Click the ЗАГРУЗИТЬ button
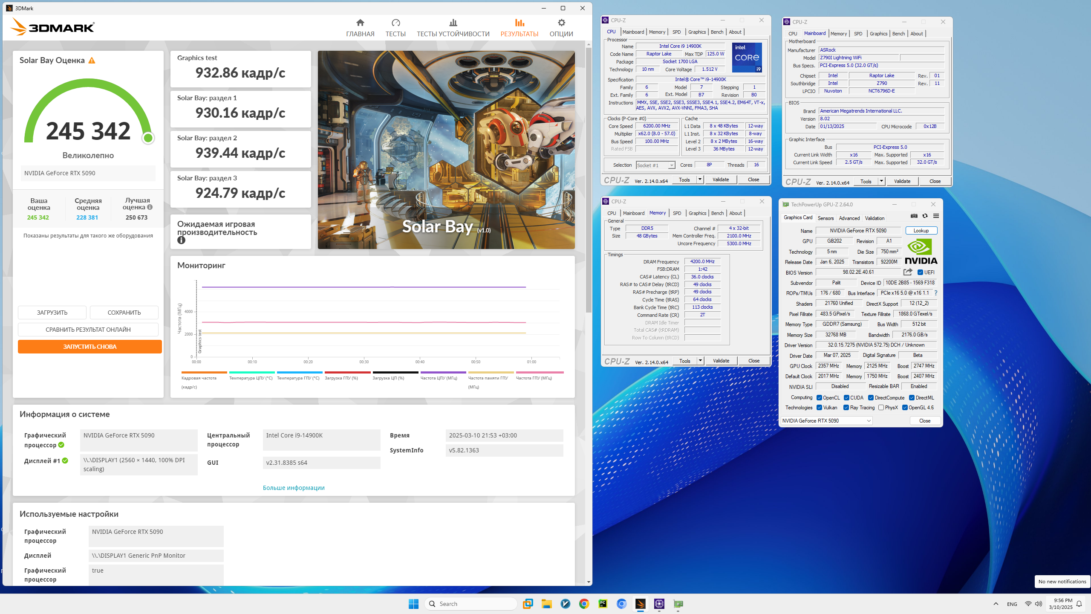Image resolution: width=1091 pixels, height=614 pixels. tap(52, 313)
